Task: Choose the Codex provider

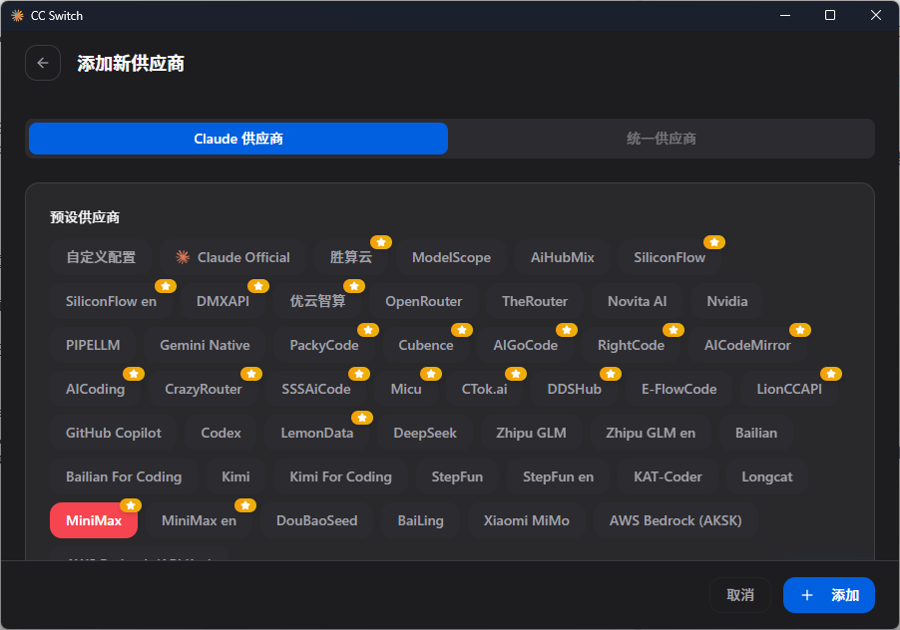Action: tap(221, 433)
